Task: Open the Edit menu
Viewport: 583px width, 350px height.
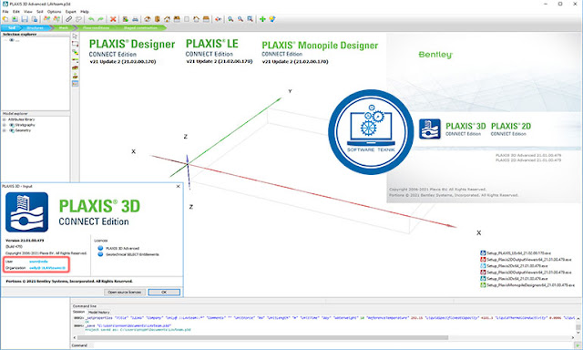Action: pyautogui.click(x=16, y=12)
